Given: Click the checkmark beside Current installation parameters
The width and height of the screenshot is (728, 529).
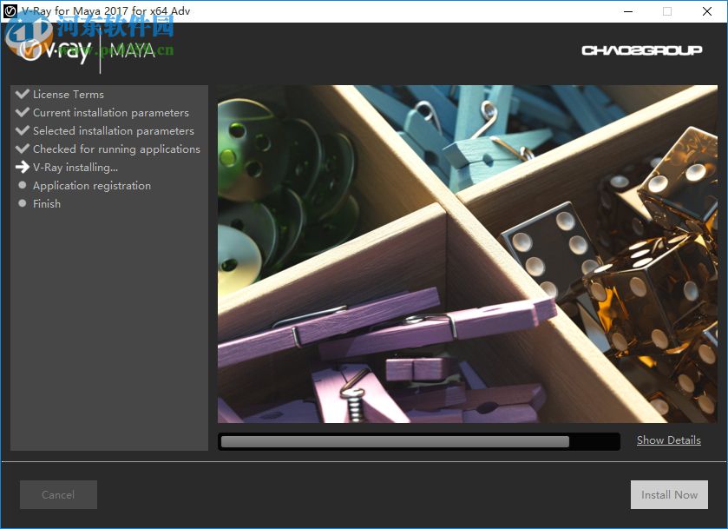Looking at the screenshot, I should (21, 112).
